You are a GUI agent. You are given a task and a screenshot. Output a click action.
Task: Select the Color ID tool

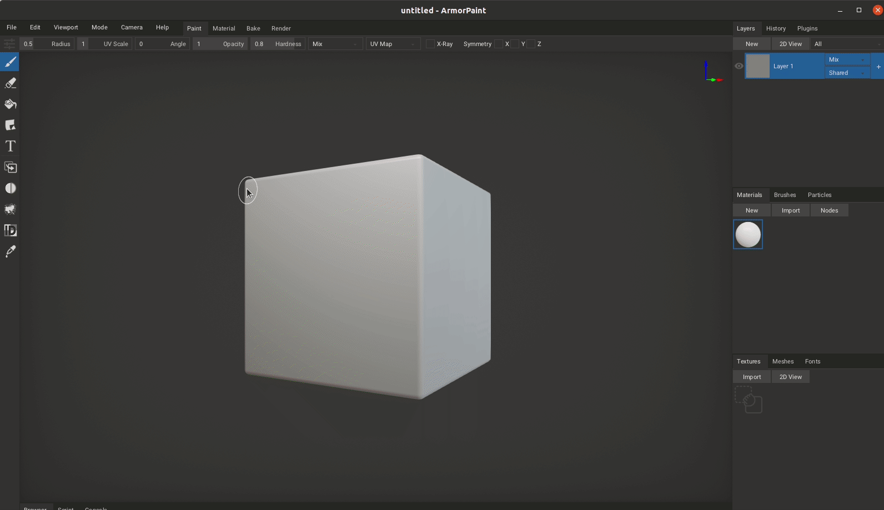[x=10, y=230]
